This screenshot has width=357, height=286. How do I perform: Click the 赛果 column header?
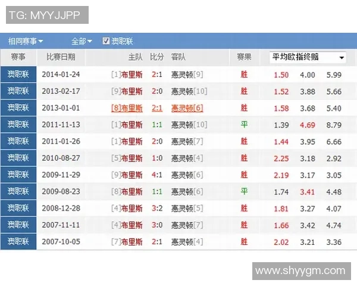pyautogui.click(x=244, y=57)
